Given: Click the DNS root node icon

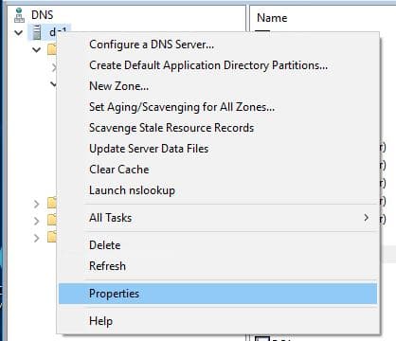Looking at the screenshot, I should coord(19,15).
